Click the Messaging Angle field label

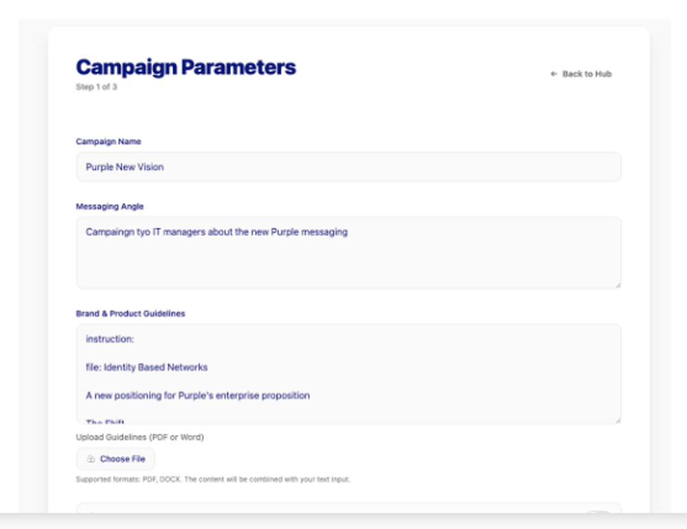(x=110, y=206)
